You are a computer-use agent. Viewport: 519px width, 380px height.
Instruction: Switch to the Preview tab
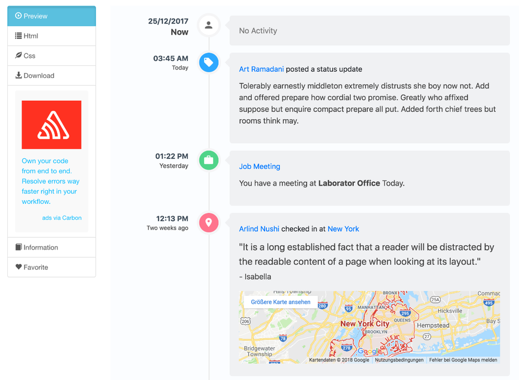pos(51,16)
